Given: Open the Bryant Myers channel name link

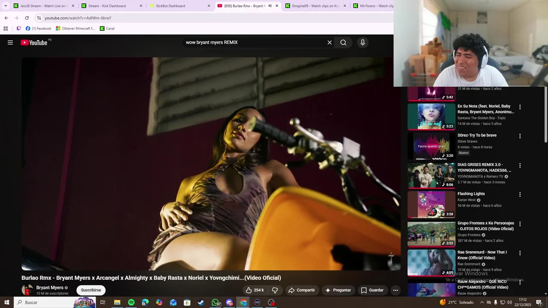Looking at the screenshot, I should 50,287.
